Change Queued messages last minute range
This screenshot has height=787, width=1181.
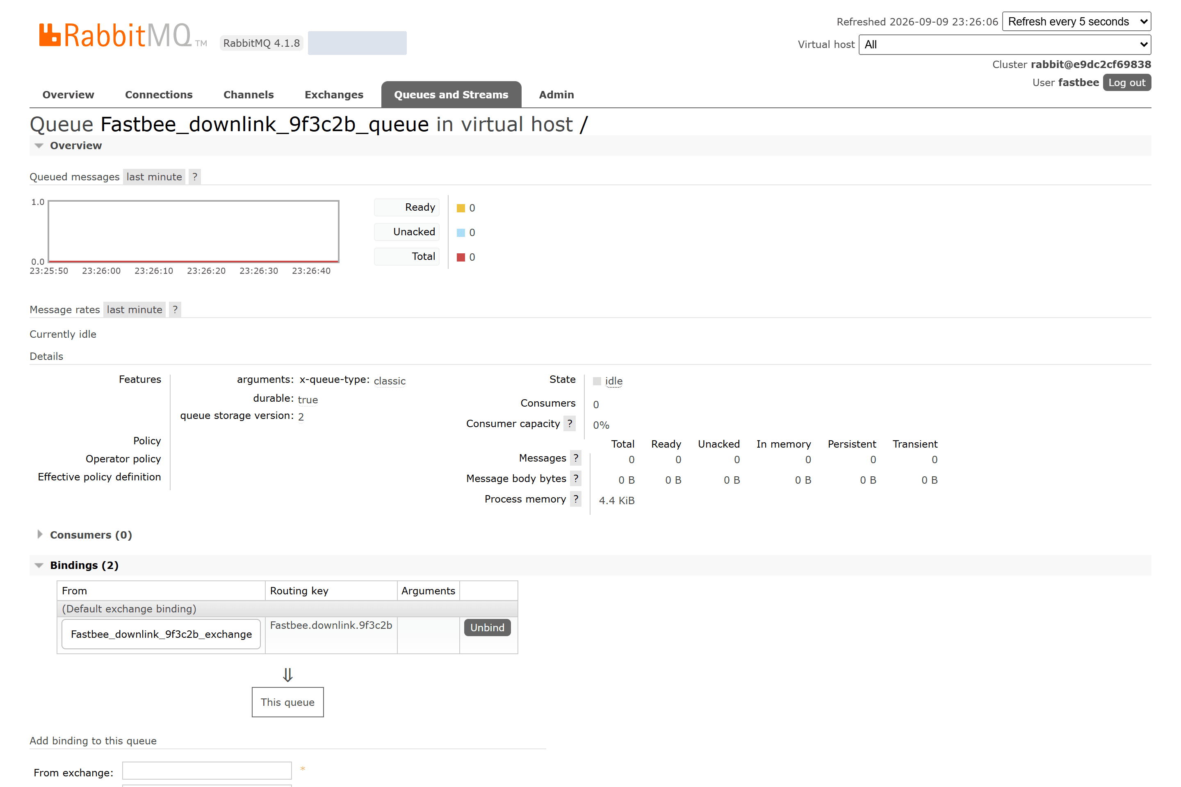(x=154, y=177)
